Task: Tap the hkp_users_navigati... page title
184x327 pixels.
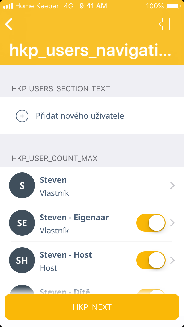Action: 90,50
